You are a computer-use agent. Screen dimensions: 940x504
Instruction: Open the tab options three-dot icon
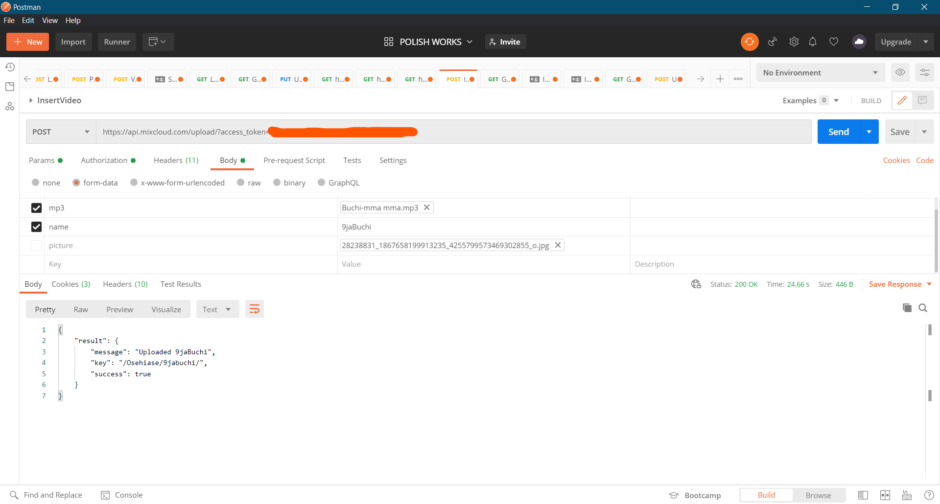point(738,79)
